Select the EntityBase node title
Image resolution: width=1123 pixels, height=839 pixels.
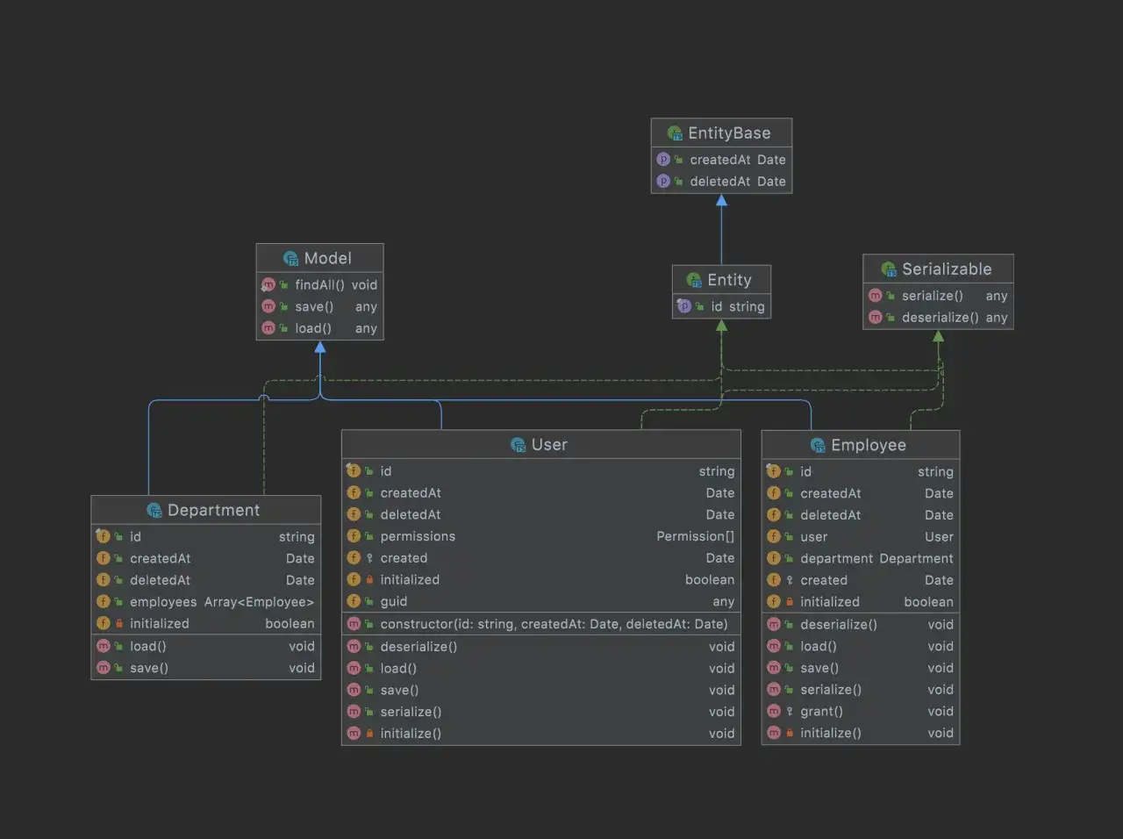[729, 133]
